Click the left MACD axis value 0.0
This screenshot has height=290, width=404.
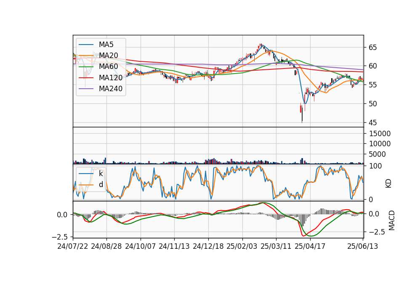tap(62, 215)
